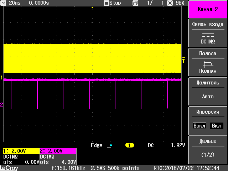
Task: Select the Связь входа DC1MΩ option
Action: (x=208, y=33)
